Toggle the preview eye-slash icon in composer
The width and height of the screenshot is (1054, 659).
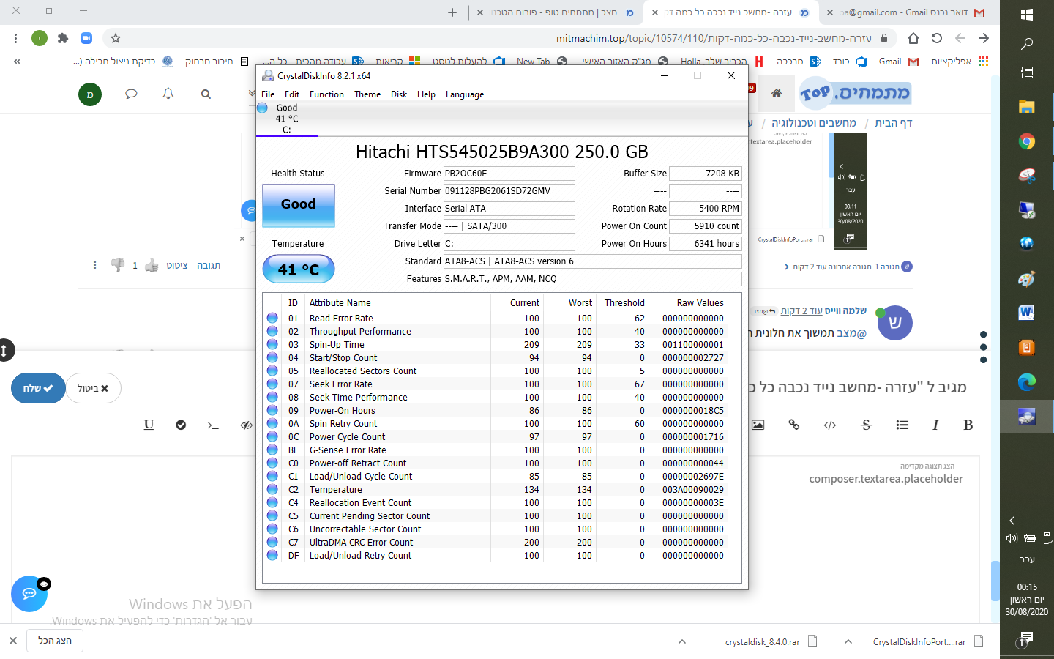click(246, 425)
